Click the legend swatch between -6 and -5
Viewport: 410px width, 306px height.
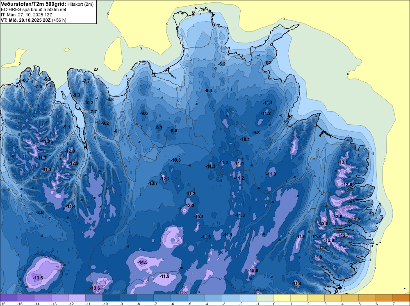pyautogui.click(x=179, y=298)
